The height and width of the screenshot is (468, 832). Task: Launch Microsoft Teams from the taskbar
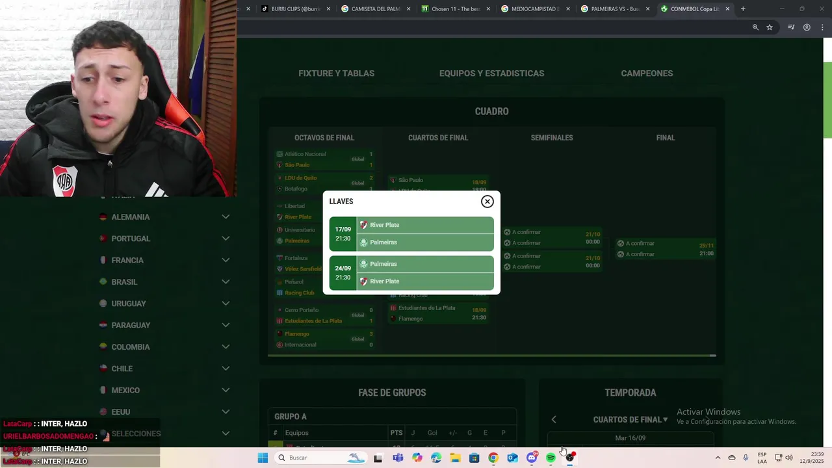(398, 458)
